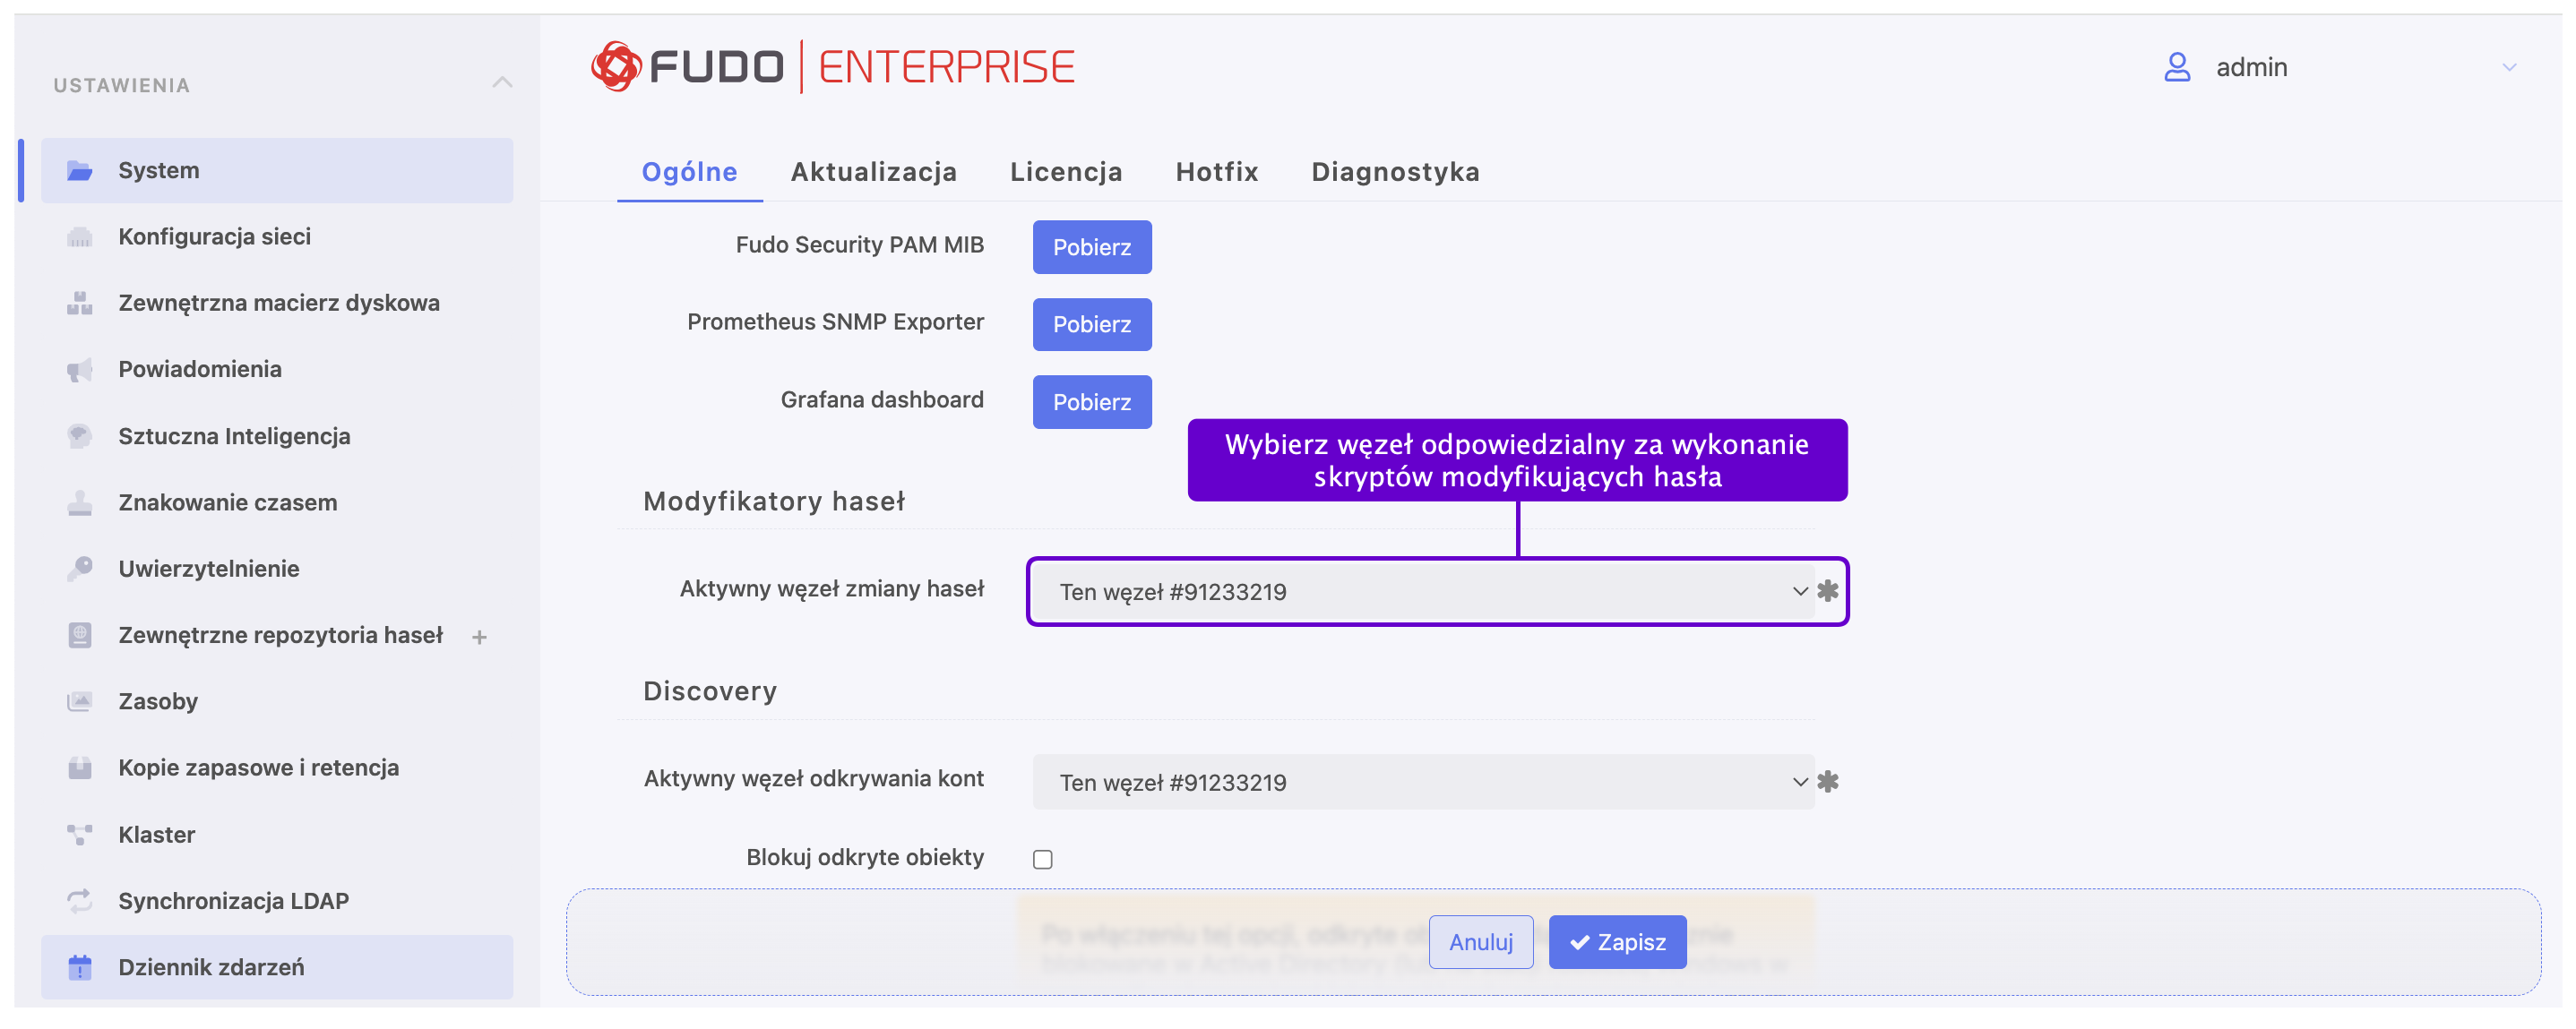Click the admin username label
Image resolution: width=2576 pixels, height=1029 pixels.
(2251, 67)
